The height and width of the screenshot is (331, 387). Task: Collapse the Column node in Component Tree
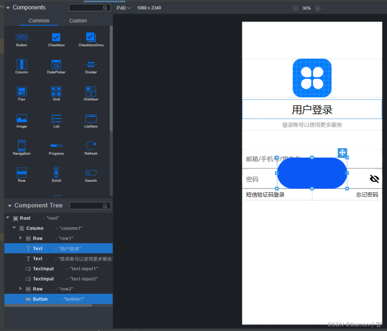click(x=14, y=228)
